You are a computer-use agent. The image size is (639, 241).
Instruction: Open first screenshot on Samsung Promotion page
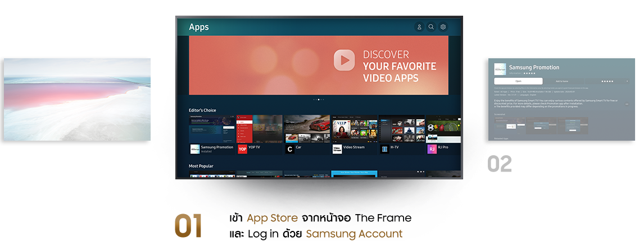[x=509, y=126]
